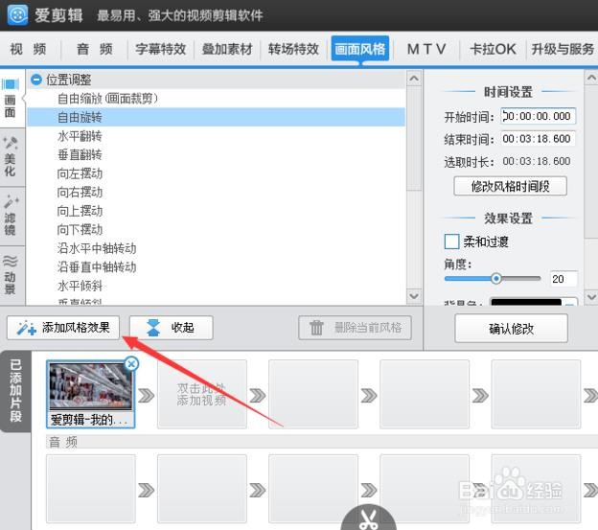Image resolution: width=598 pixels, height=530 pixels.
Task: Enable the 柔和过渡 checkbox
Action: [451, 242]
